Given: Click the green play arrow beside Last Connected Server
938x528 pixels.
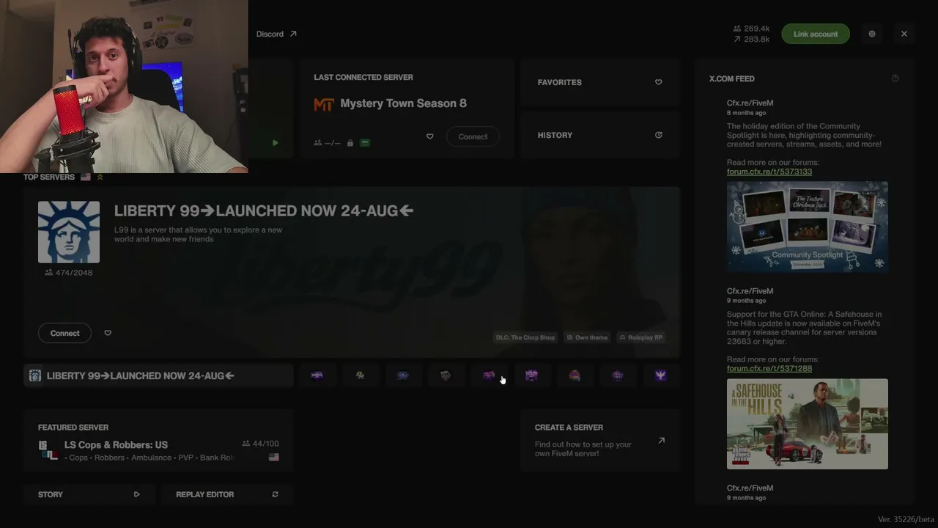Looking at the screenshot, I should 275,143.
